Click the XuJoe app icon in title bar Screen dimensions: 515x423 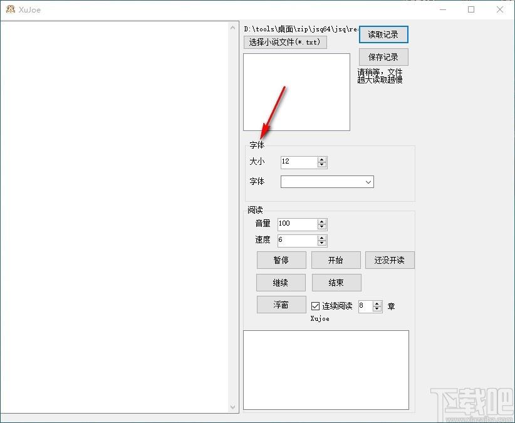[x=11, y=9]
